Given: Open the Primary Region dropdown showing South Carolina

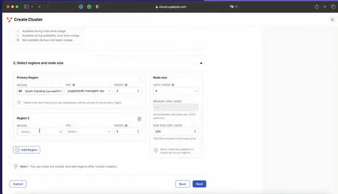Looking at the screenshot, I should pyautogui.click(x=40, y=91).
